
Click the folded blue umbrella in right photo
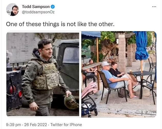click(x=141, y=46)
